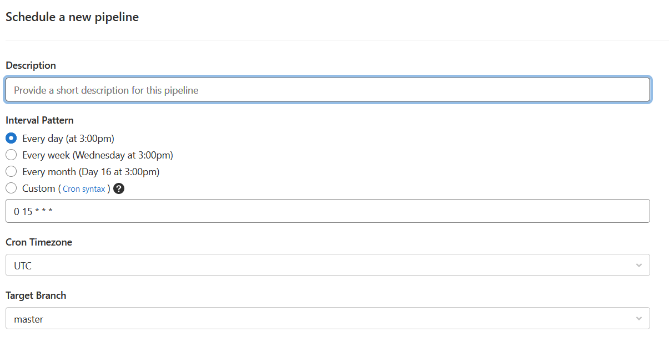This screenshot has width=669, height=337.
Task: Click the 'Every day (at 3:00pm)' label text
Action: pos(68,139)
